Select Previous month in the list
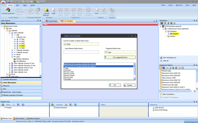198x123 pixels. point(69,74)
